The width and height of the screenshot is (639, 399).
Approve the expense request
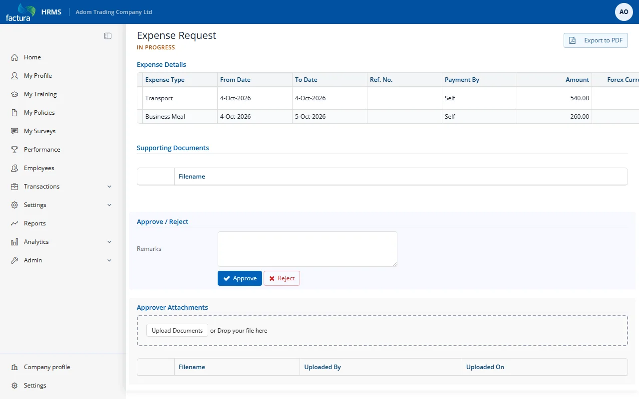[x=240, y=278]
